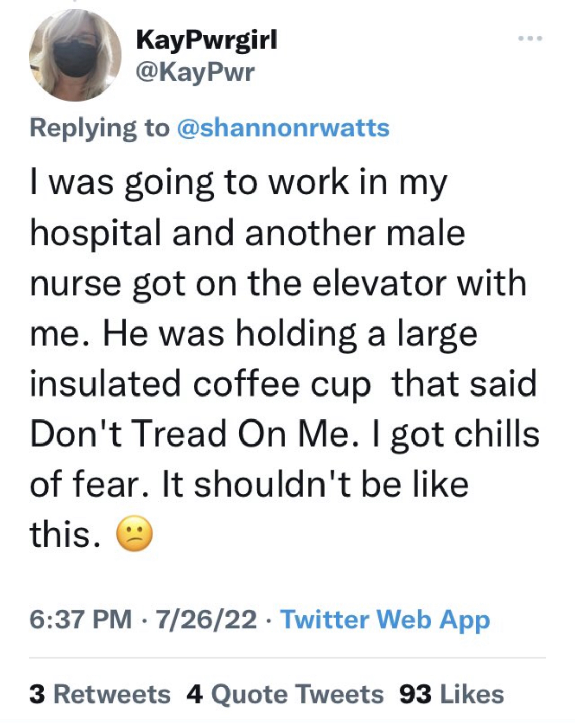Open the 4 Quote Tweets list
The image size is (575, 723).
tap(285, 694)
